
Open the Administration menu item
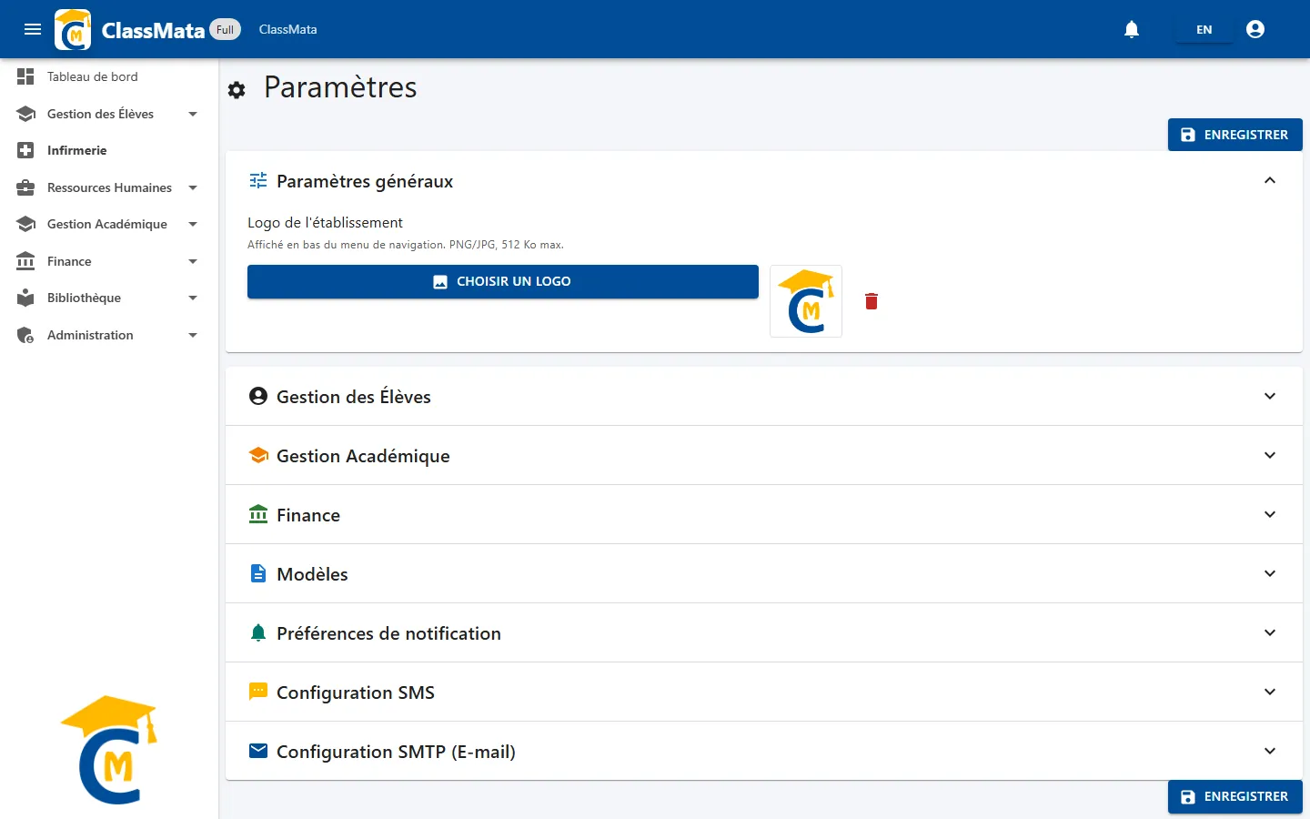point(109,335)
